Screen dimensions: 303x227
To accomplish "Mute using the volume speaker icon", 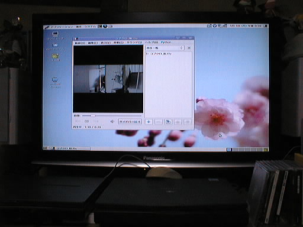I will coord(112,121).
